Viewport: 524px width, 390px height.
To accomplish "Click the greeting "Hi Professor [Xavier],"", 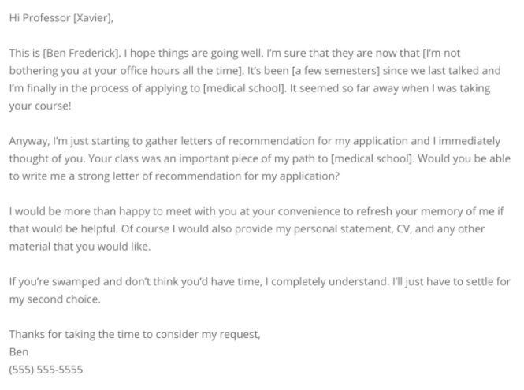I will pyautogui.click(x=61, y=18).
